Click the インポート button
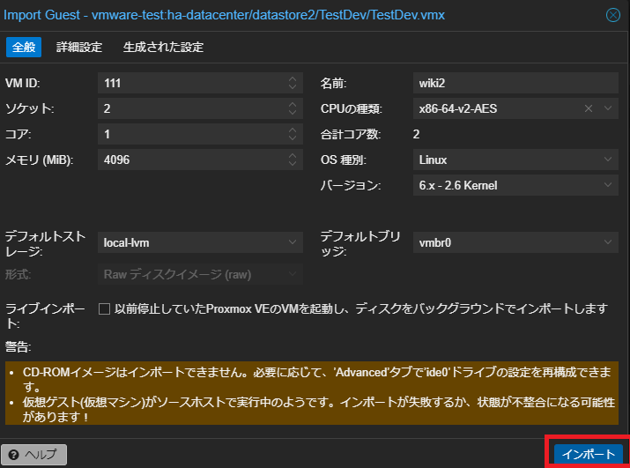This screenshot has height=468, width=630. pyautogui.click(x=589, y=454)
